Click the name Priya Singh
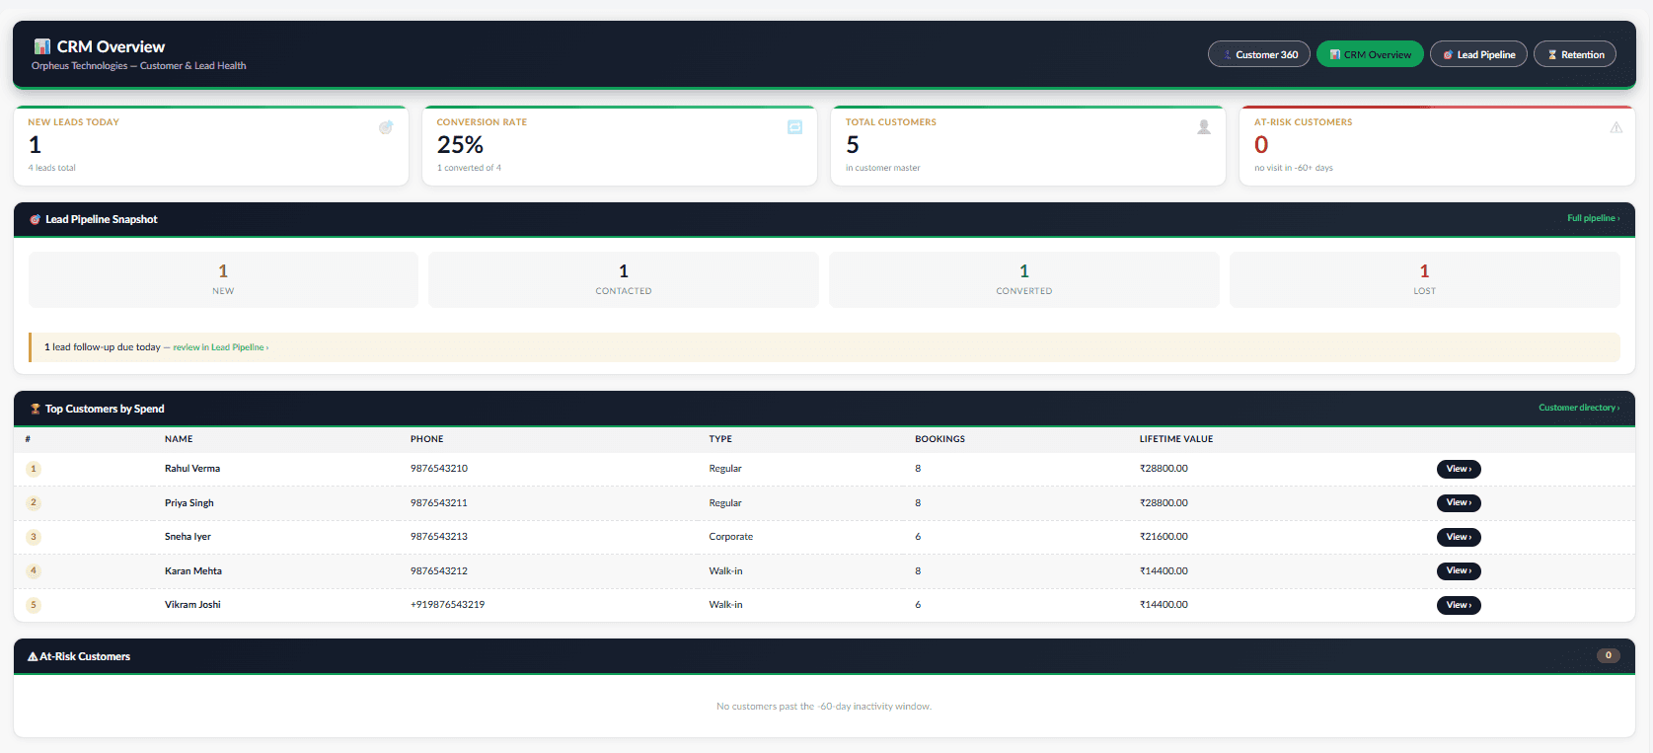The image size is (1653, 753). (x=189, y=503)
